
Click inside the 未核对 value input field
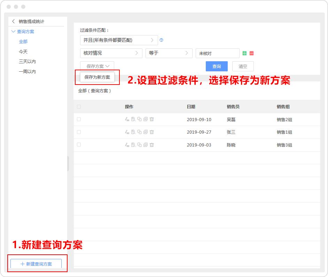[x=217, y=53]
